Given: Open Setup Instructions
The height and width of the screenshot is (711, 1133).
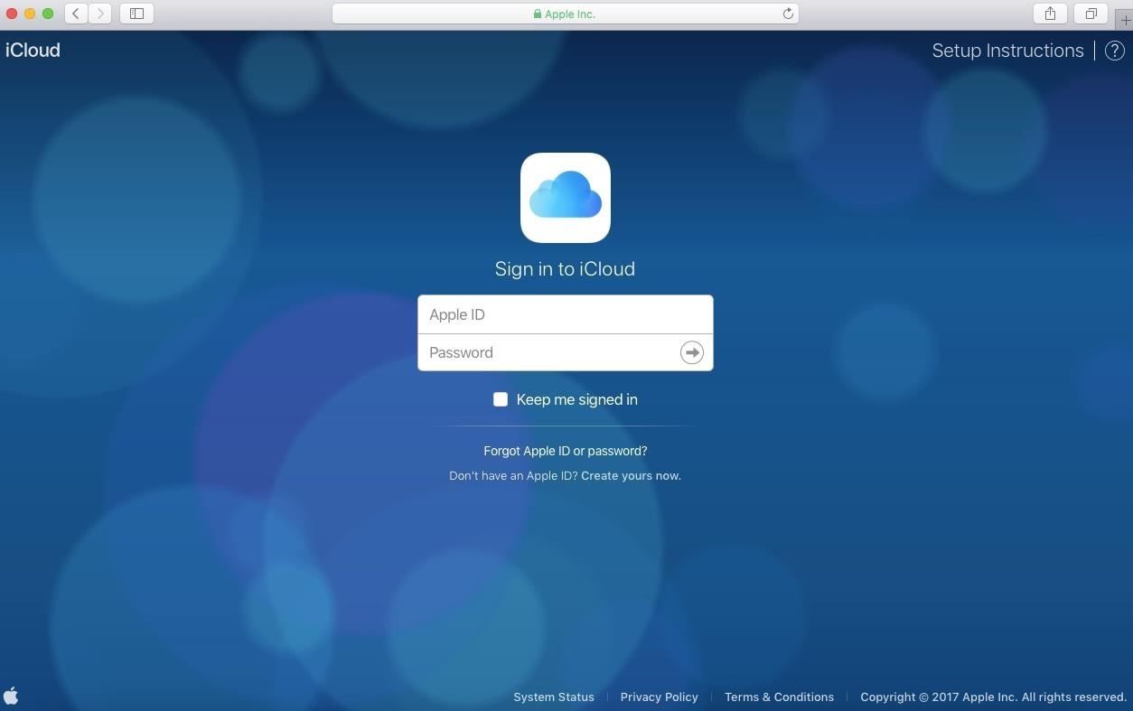Looking at the screenshot, I should pyautogui.click(x=1007, y=51).
